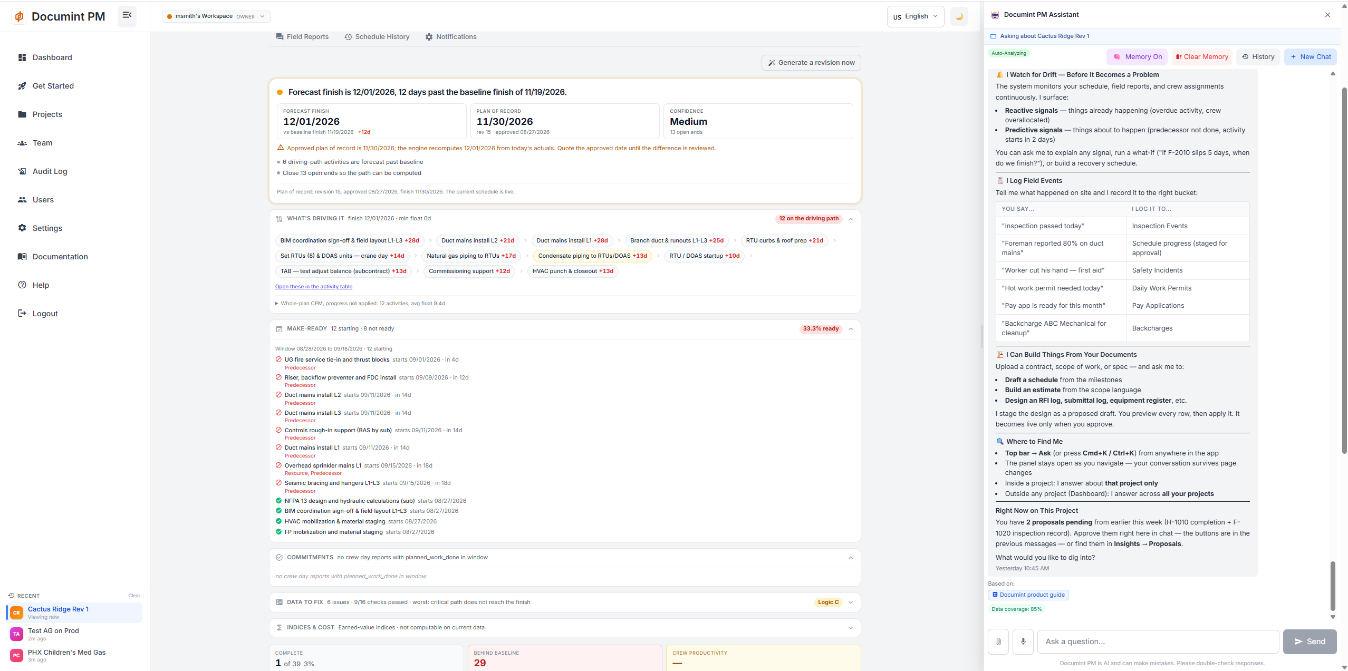This screenshot has width=1348, height=671.
Task: Toggle dark mode moon icon
Action: [x=959, y=16]
